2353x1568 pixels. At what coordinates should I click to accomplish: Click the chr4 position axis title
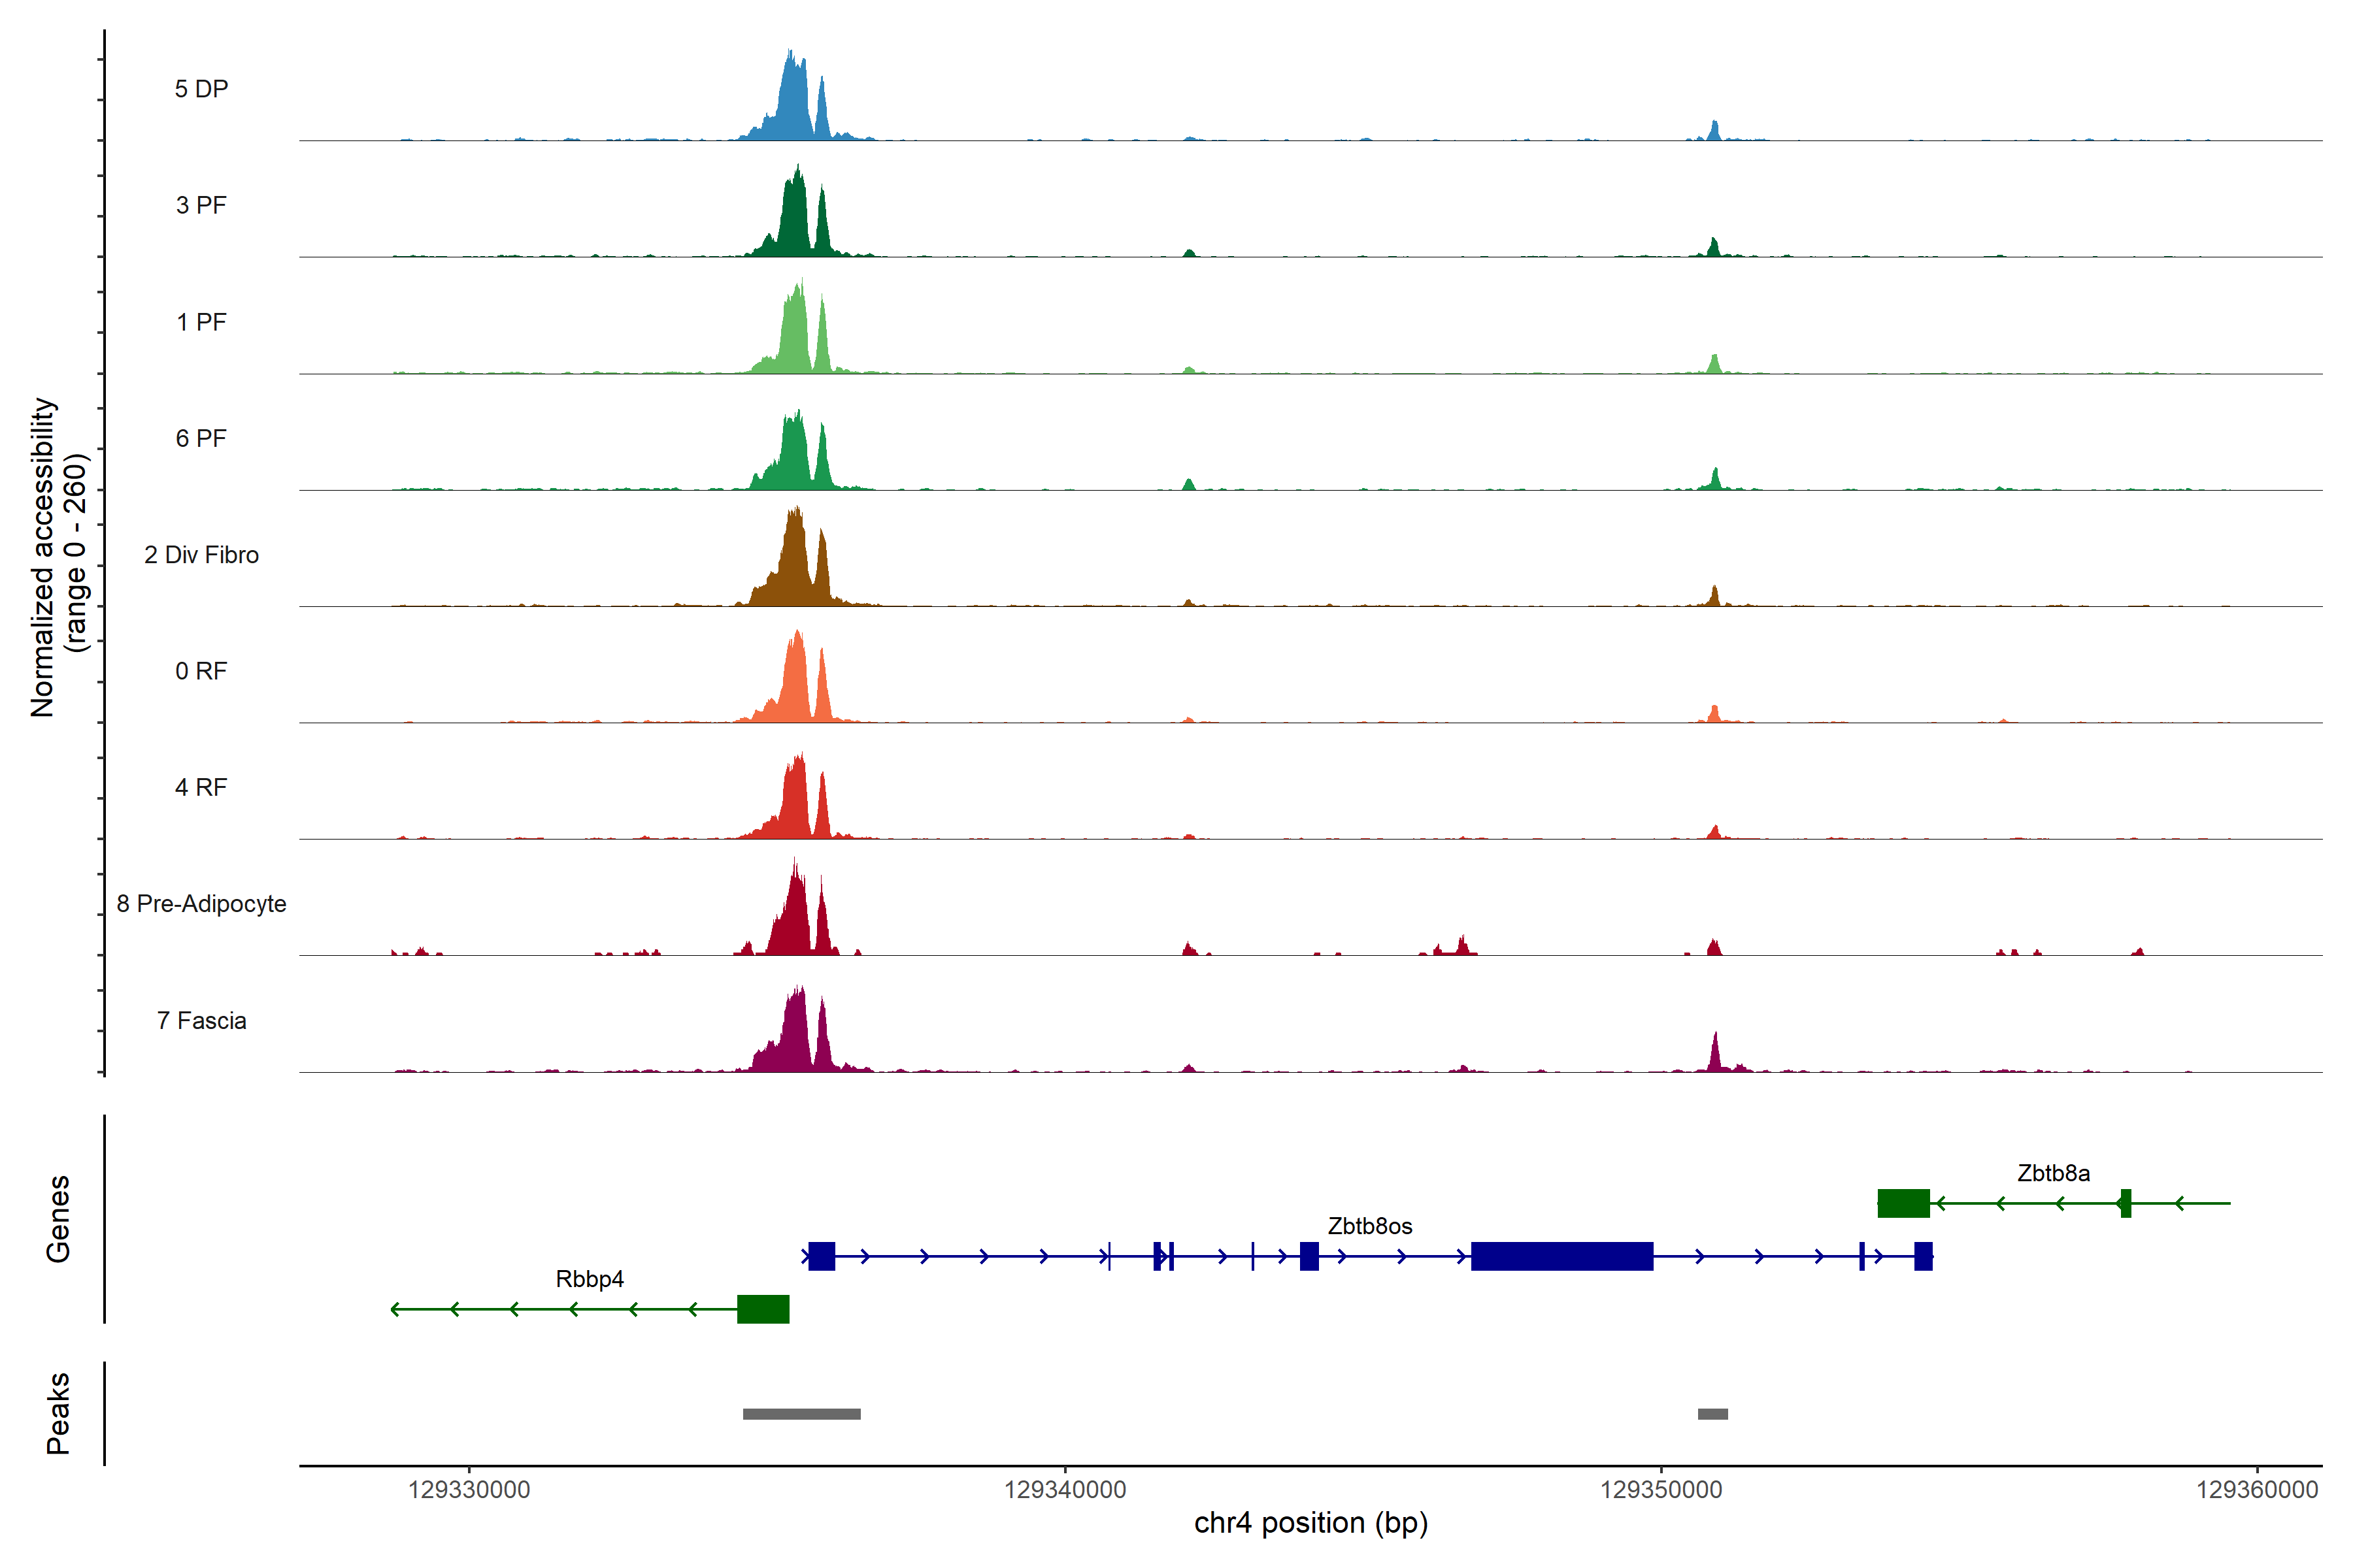(x=1310, y=1523)
